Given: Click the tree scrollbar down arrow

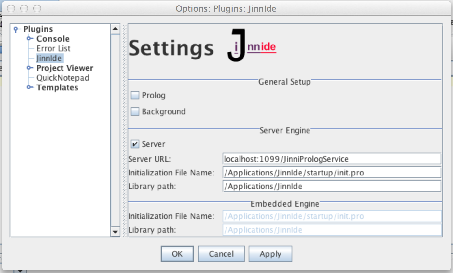Looking at the screenshot, I should (x=115, y=232).
